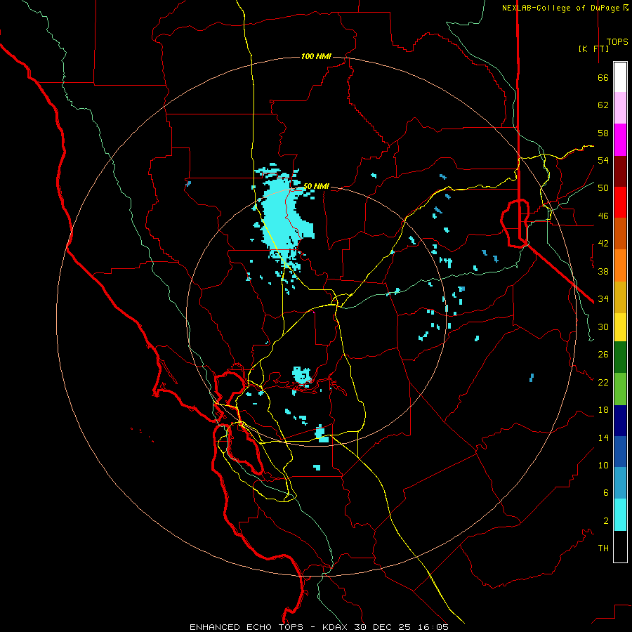
Task: Click the legend value "34"
Action: (603, 298)
